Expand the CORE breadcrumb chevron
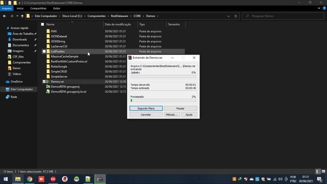327x184 pixels. (144, 16)
